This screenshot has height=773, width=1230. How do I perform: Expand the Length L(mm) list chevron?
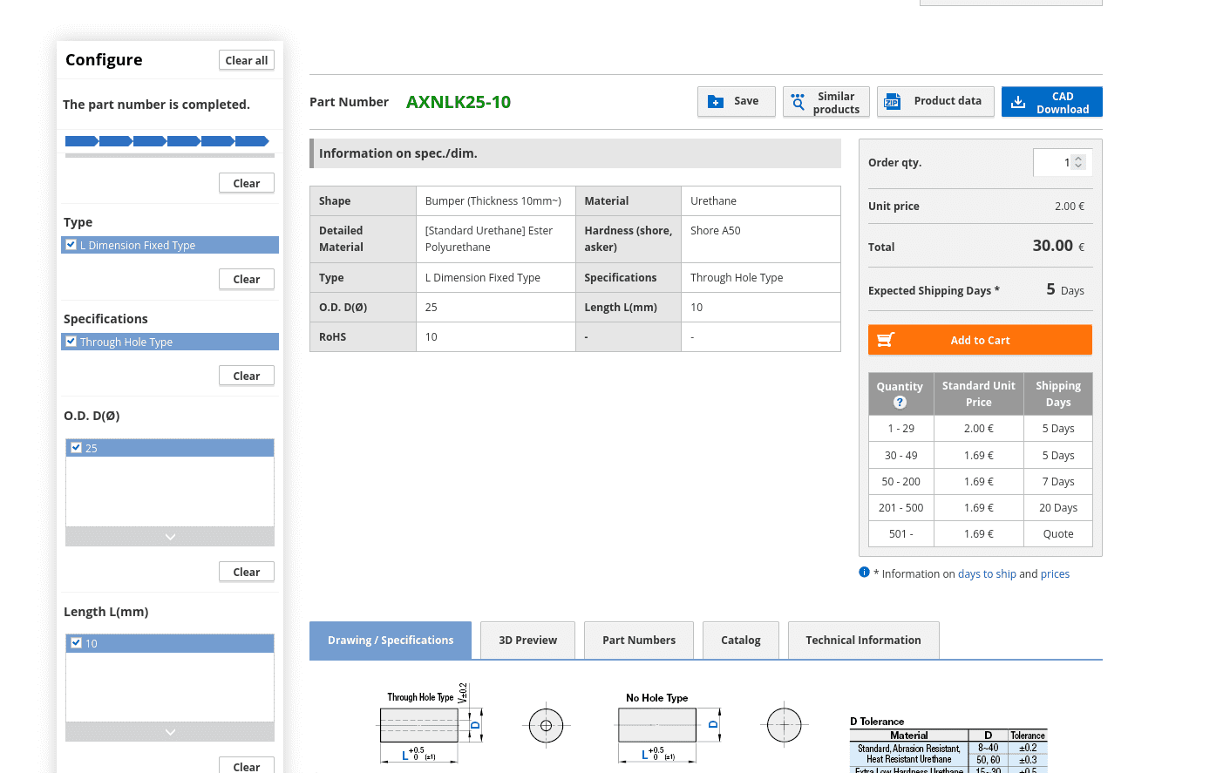[170, 732]
